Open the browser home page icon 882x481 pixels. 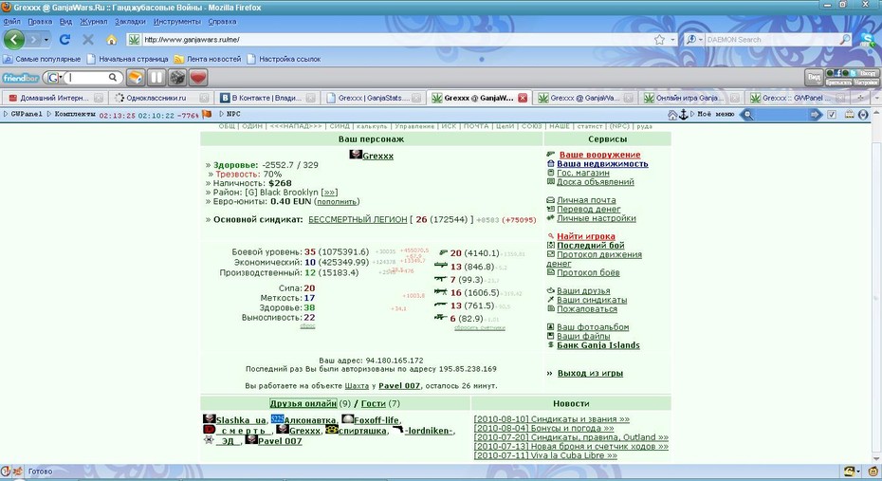pyautogui.click(x=111, y=40)
